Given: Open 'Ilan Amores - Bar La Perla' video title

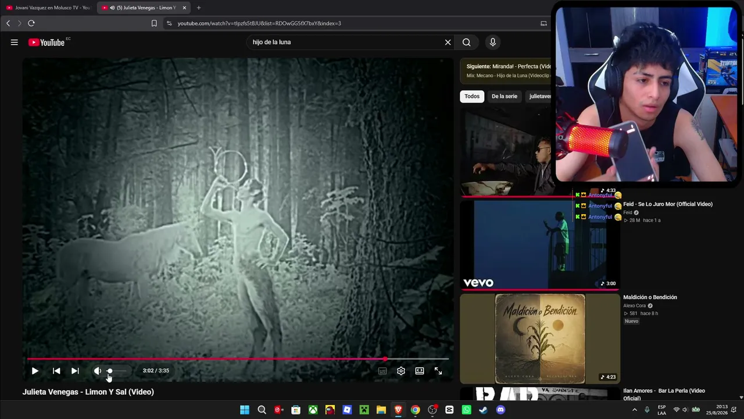Looking at the screenshot, I should [x=664, y=394].
